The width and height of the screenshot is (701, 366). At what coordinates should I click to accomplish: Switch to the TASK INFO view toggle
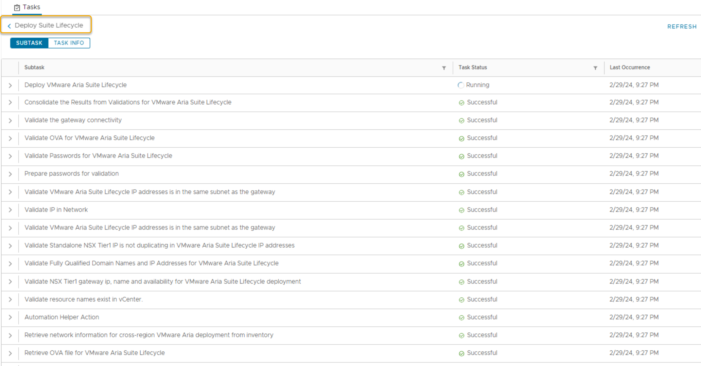pyautogui.click(x=69, y=43)
